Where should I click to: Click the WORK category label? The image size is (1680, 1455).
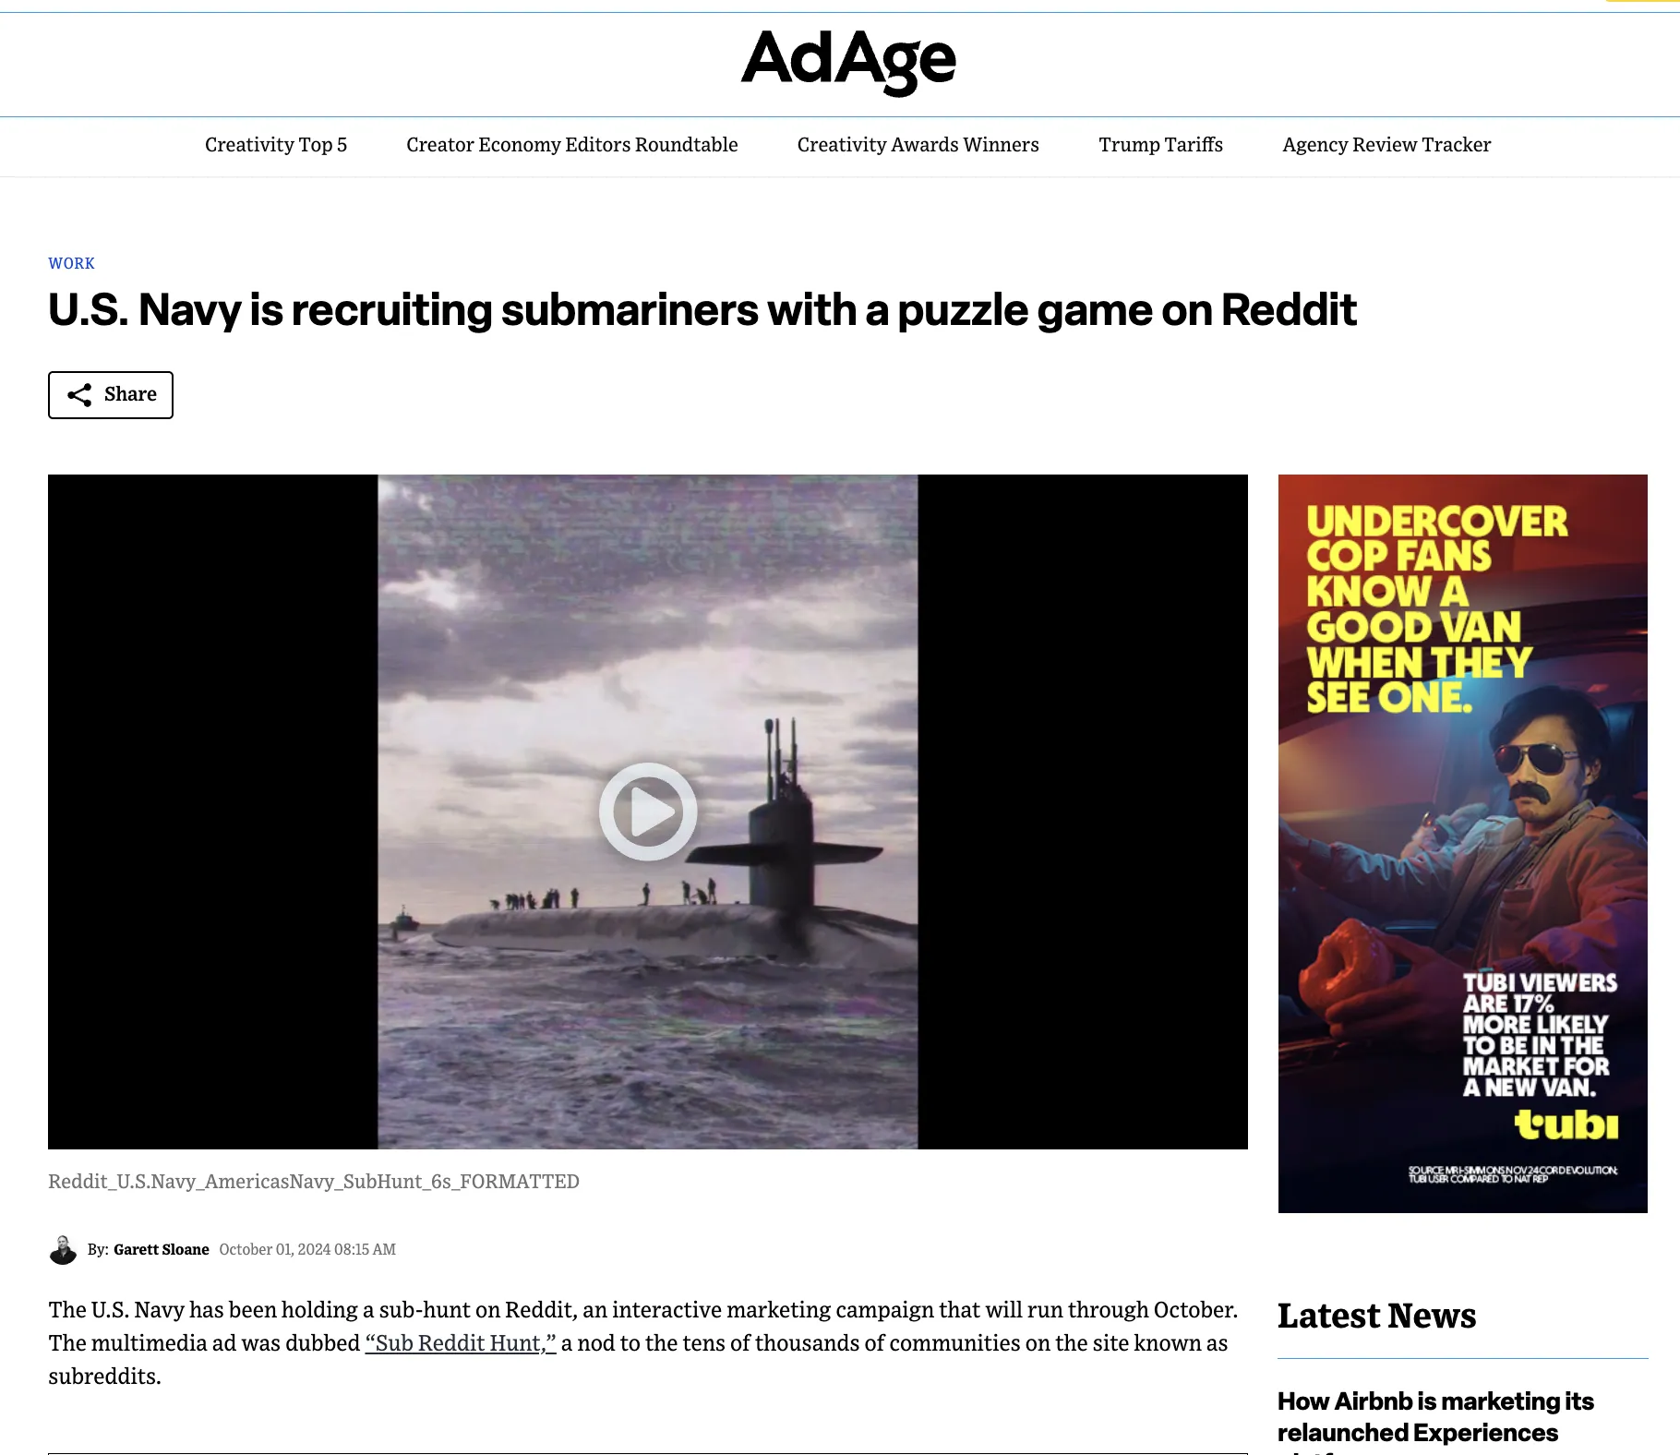coord(71,263)
